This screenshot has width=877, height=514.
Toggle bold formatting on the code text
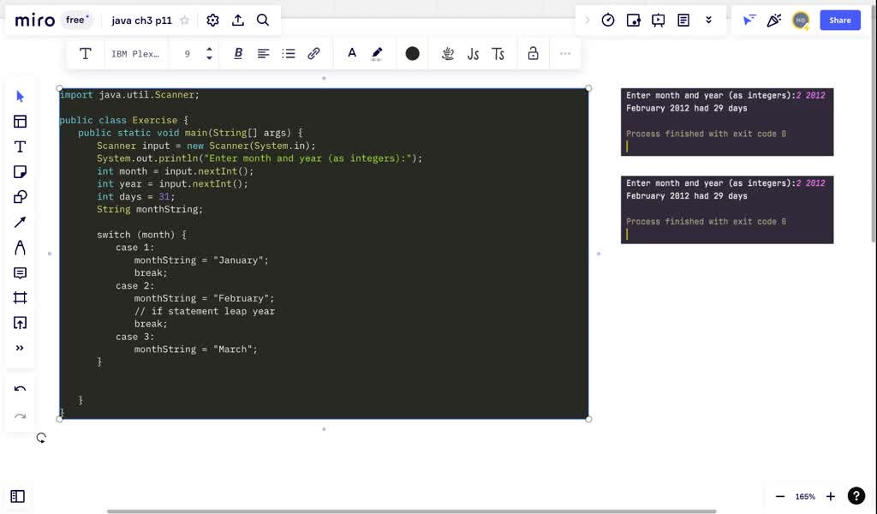(x=238, y=53)
